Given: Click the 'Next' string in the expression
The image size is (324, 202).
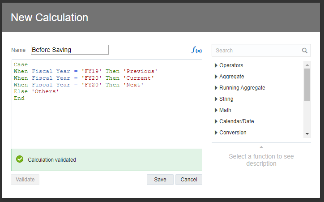Looking at the screenshot, I should 133,85.
